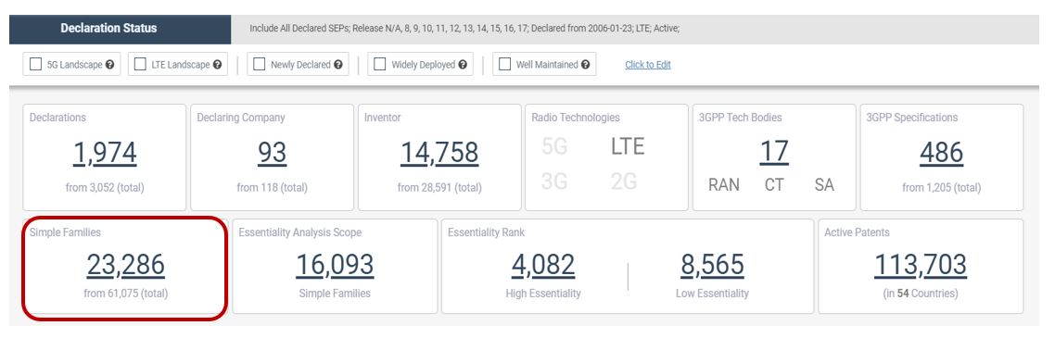Click the filter summary beginning Include All Declared SEPs
This screenshot has width=1055, height=338.
point(464,29)
